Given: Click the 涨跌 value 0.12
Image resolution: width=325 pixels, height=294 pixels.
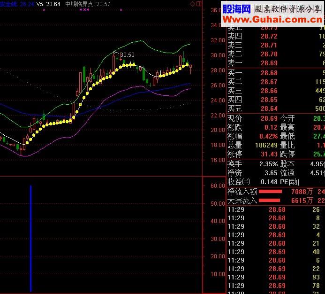Looking at the screenshot, I should [x=271, y=127].
